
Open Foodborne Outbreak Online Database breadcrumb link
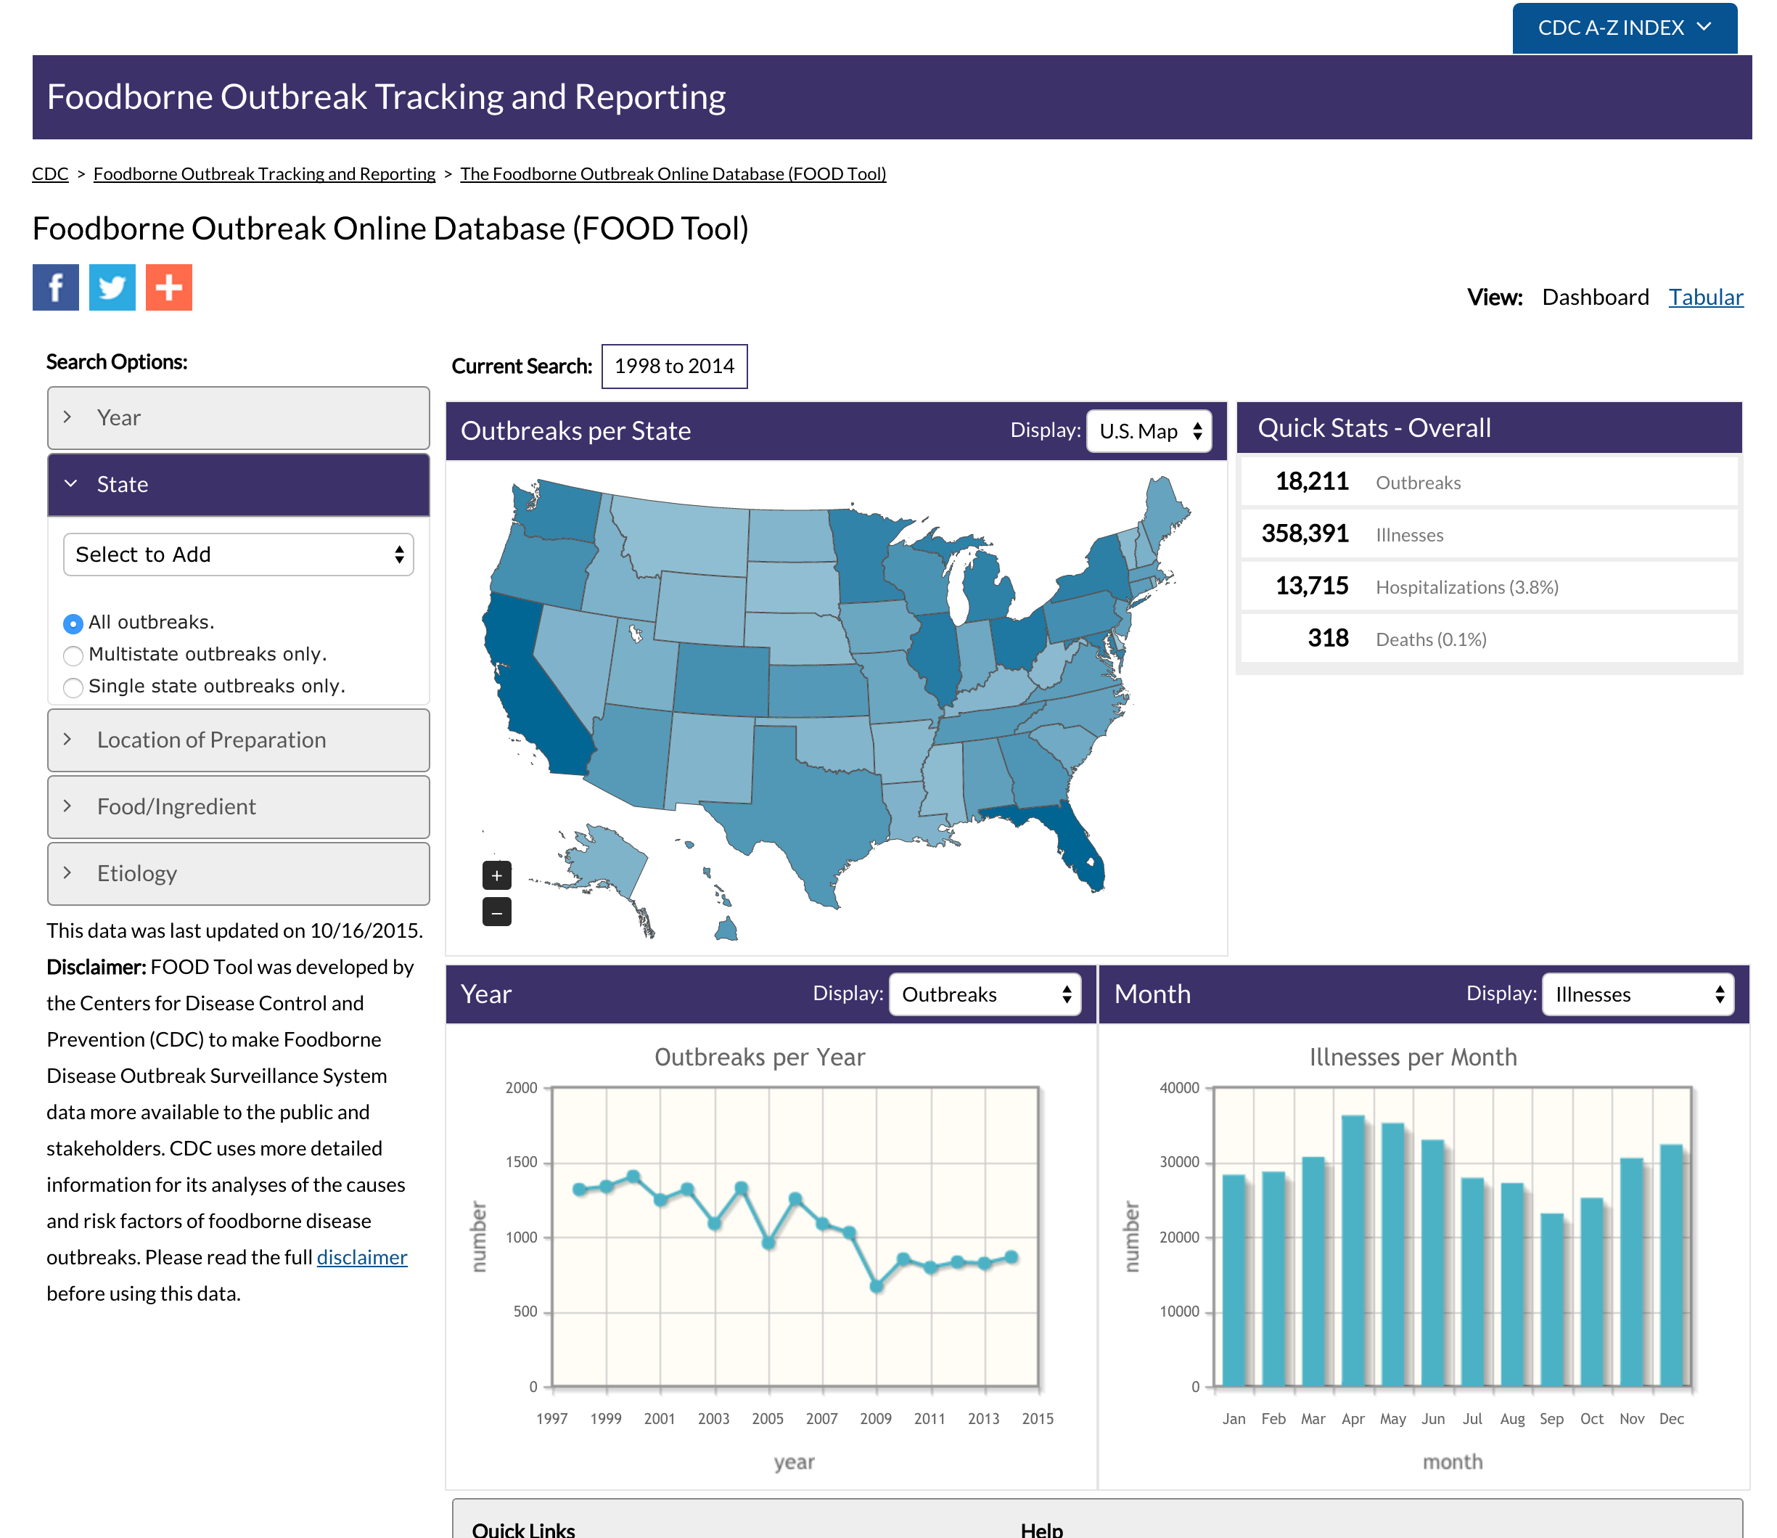[673, 173]
